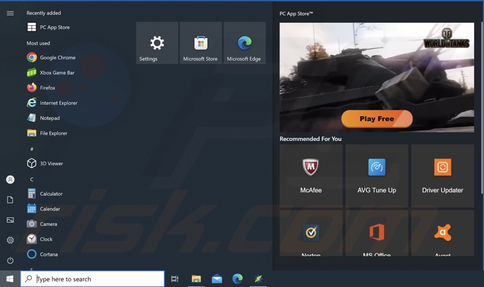The width and height of the screenshot is (484, 287).
Task: Select McAfee recommended app
Action: [x=311, y=176]
